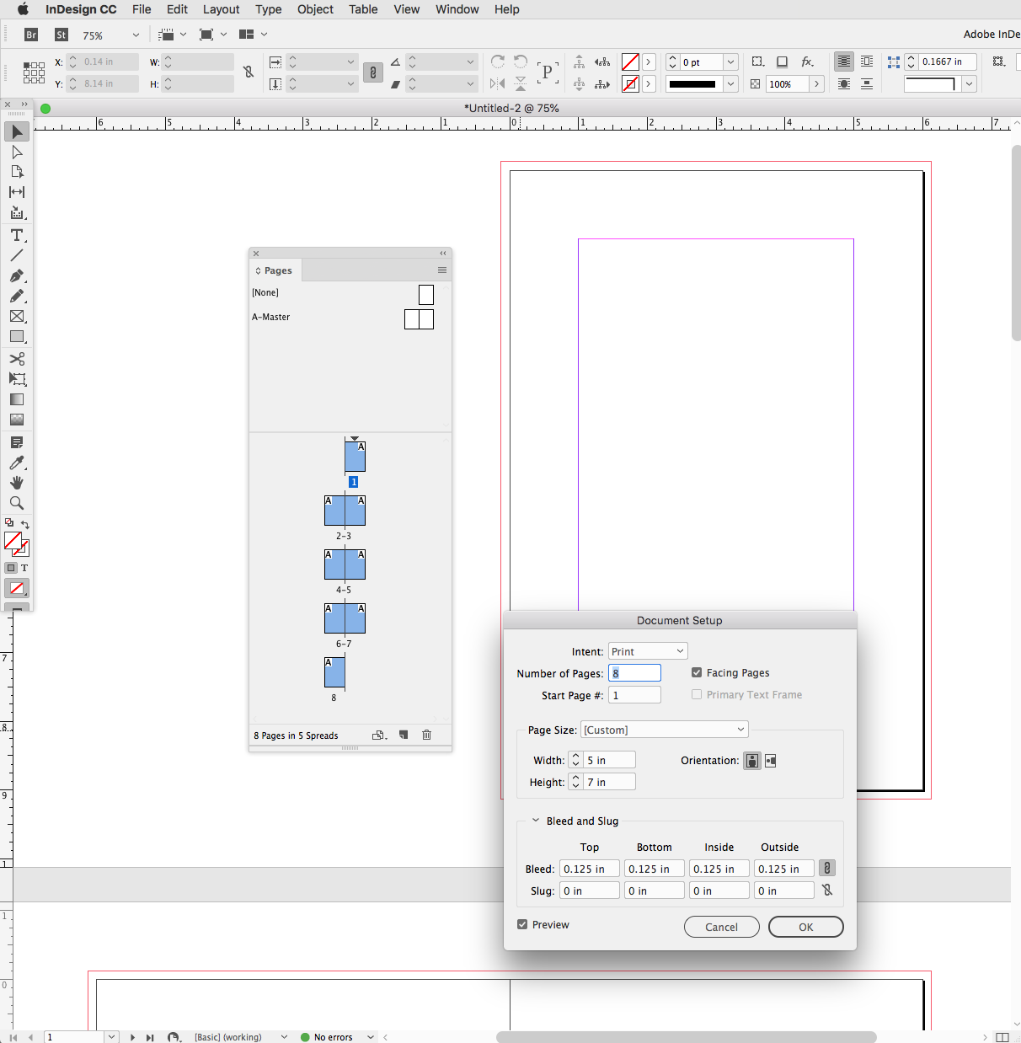Collapse the Bleed and Slug section
The width and height of the screenshot is (1021, 1043).
point(536,821)
